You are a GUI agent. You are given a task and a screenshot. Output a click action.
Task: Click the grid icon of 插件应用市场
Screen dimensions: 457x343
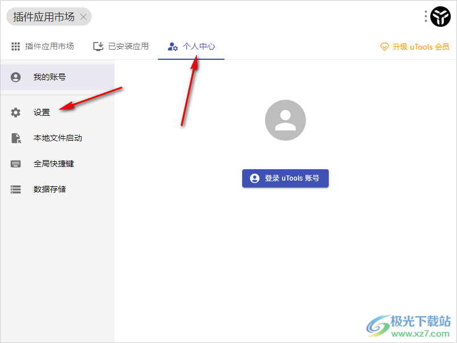[15, 46]
